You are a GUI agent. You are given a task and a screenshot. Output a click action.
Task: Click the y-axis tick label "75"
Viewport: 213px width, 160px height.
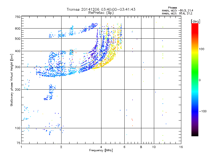[x=19, y=143]
